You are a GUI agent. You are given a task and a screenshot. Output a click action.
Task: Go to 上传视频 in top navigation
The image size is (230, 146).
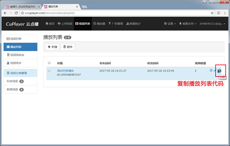[65, 24]
